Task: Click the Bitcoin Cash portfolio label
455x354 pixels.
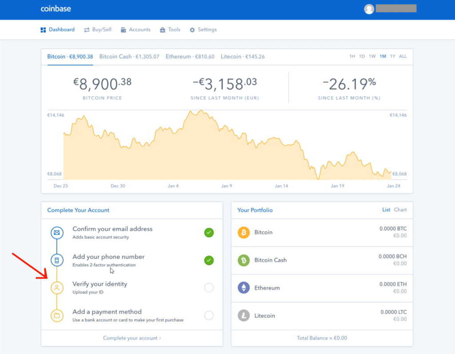Action: coord(271,260)
